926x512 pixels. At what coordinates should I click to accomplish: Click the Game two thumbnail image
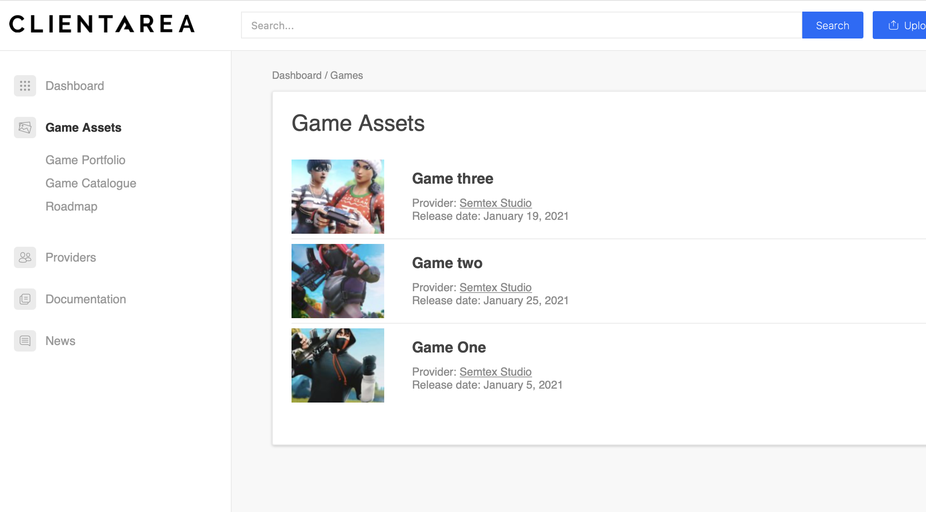pos(337,281)
